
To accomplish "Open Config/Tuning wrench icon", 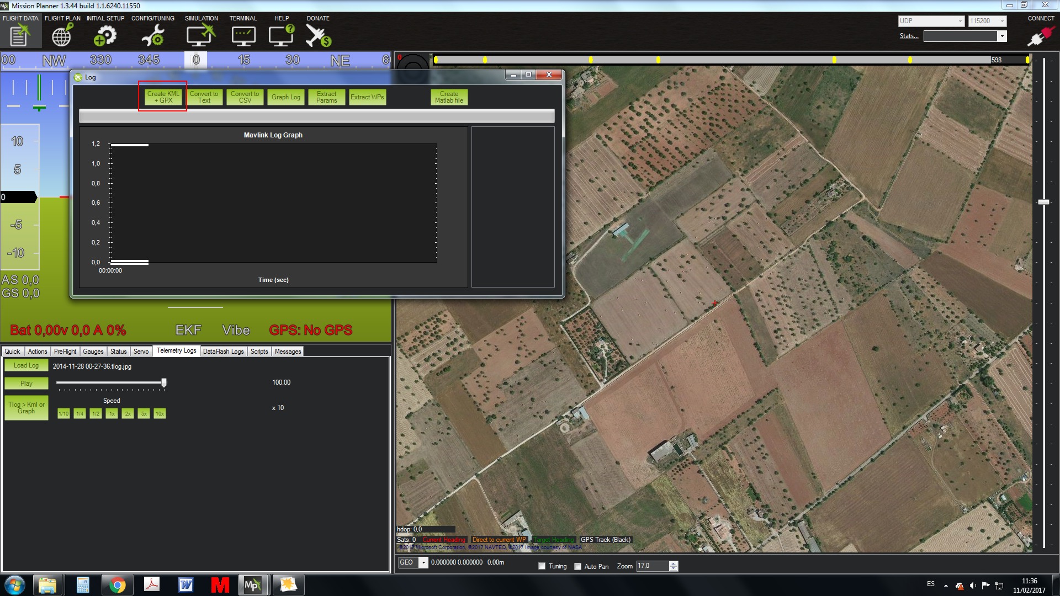I will coord(152,36).
